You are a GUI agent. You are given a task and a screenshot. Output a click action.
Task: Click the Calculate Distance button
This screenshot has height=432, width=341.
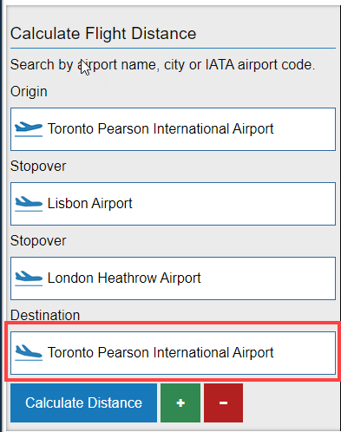(x=83, y=403)
